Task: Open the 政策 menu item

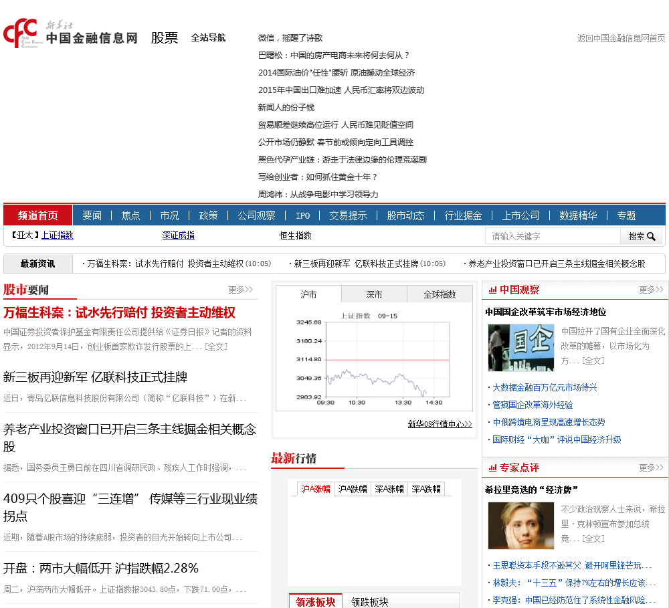Action: pos(208,215)
